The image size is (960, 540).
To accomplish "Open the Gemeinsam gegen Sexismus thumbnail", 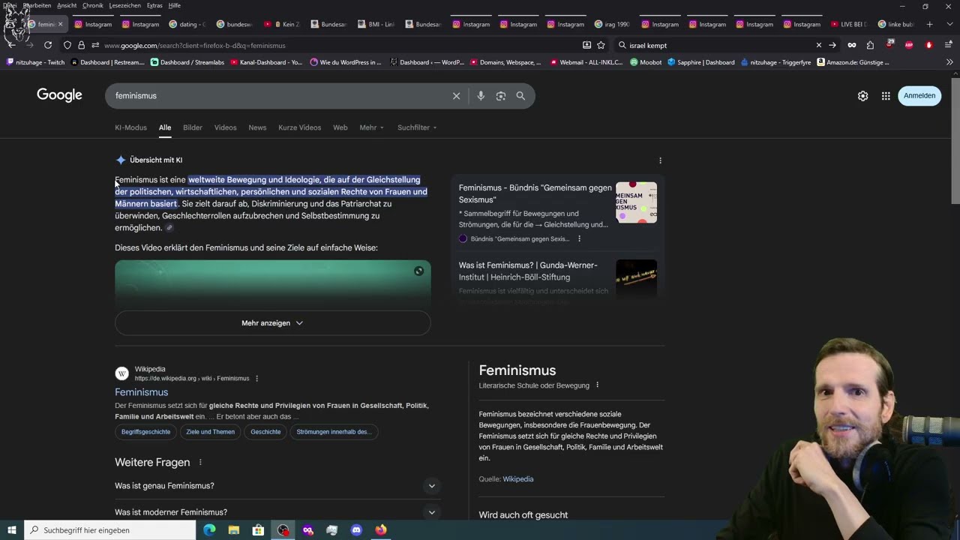I will (x=636, y=202).
